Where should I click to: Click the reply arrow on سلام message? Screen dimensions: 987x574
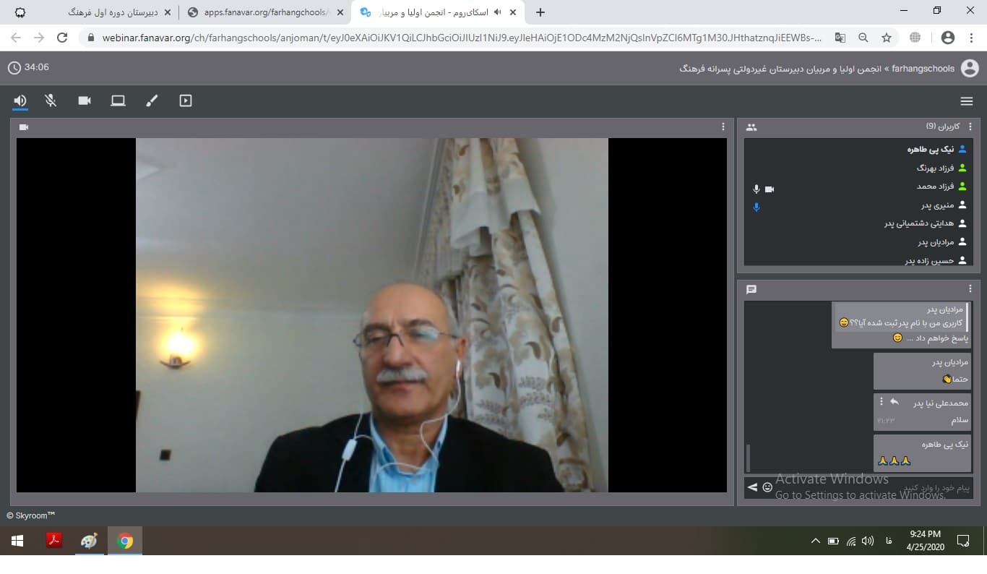(x=895, y=402)
